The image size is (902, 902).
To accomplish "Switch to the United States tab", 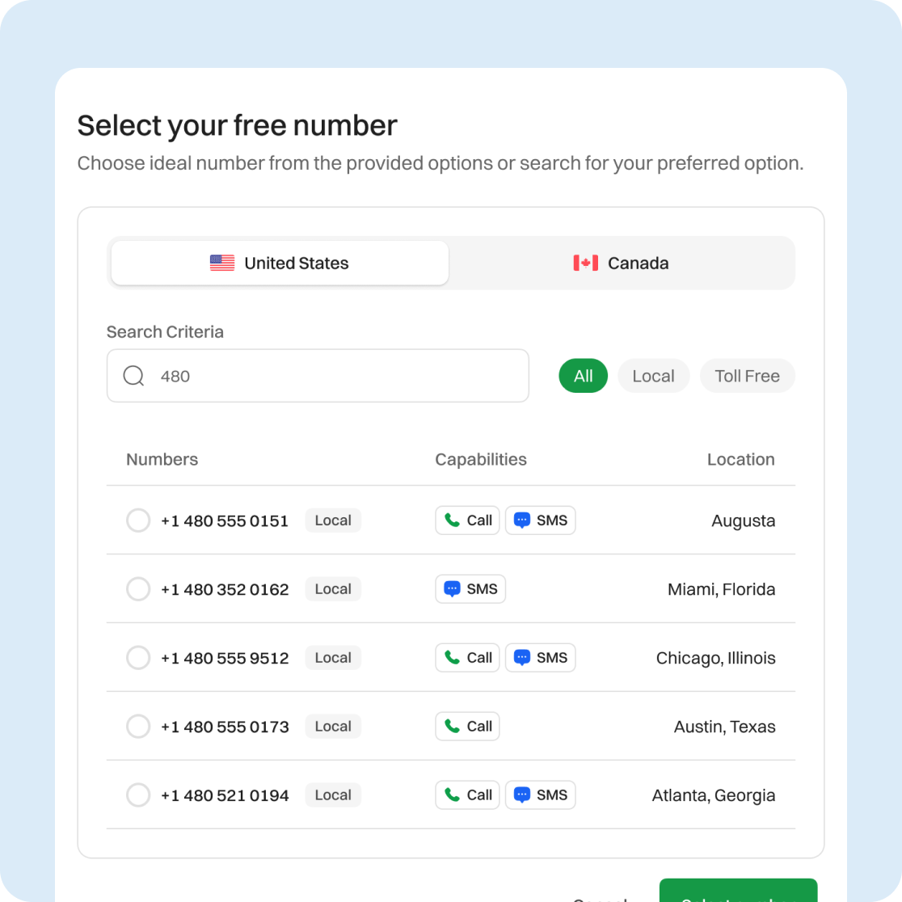I will 280,263.
